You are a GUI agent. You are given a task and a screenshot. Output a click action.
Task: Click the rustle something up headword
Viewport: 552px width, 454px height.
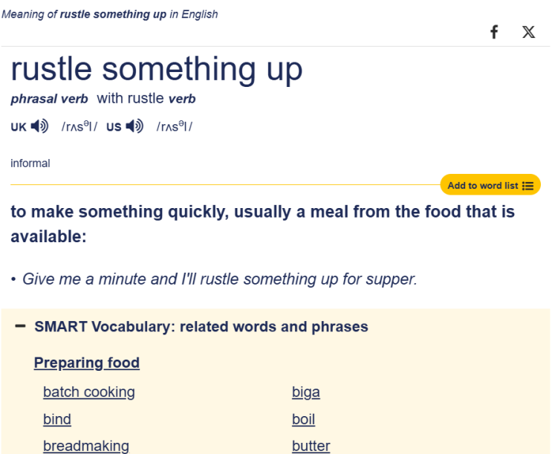157,69
